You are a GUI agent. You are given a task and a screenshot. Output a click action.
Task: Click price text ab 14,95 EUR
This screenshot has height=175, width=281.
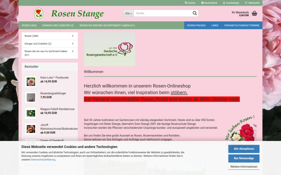pyautogui.click(x=49, y=81)
